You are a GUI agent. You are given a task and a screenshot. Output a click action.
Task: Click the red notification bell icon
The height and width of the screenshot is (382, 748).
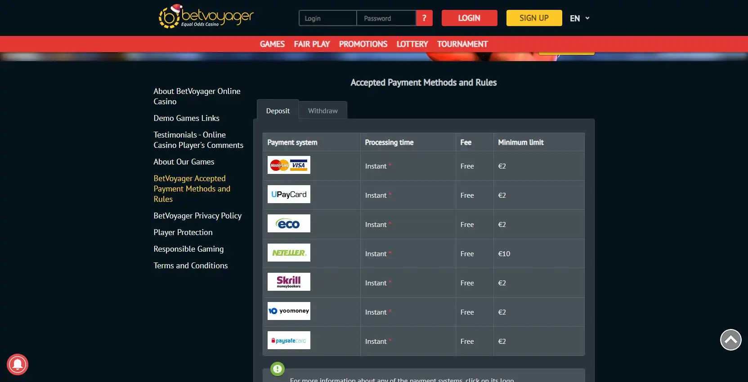pyautogui.click(x=18, y=364)
